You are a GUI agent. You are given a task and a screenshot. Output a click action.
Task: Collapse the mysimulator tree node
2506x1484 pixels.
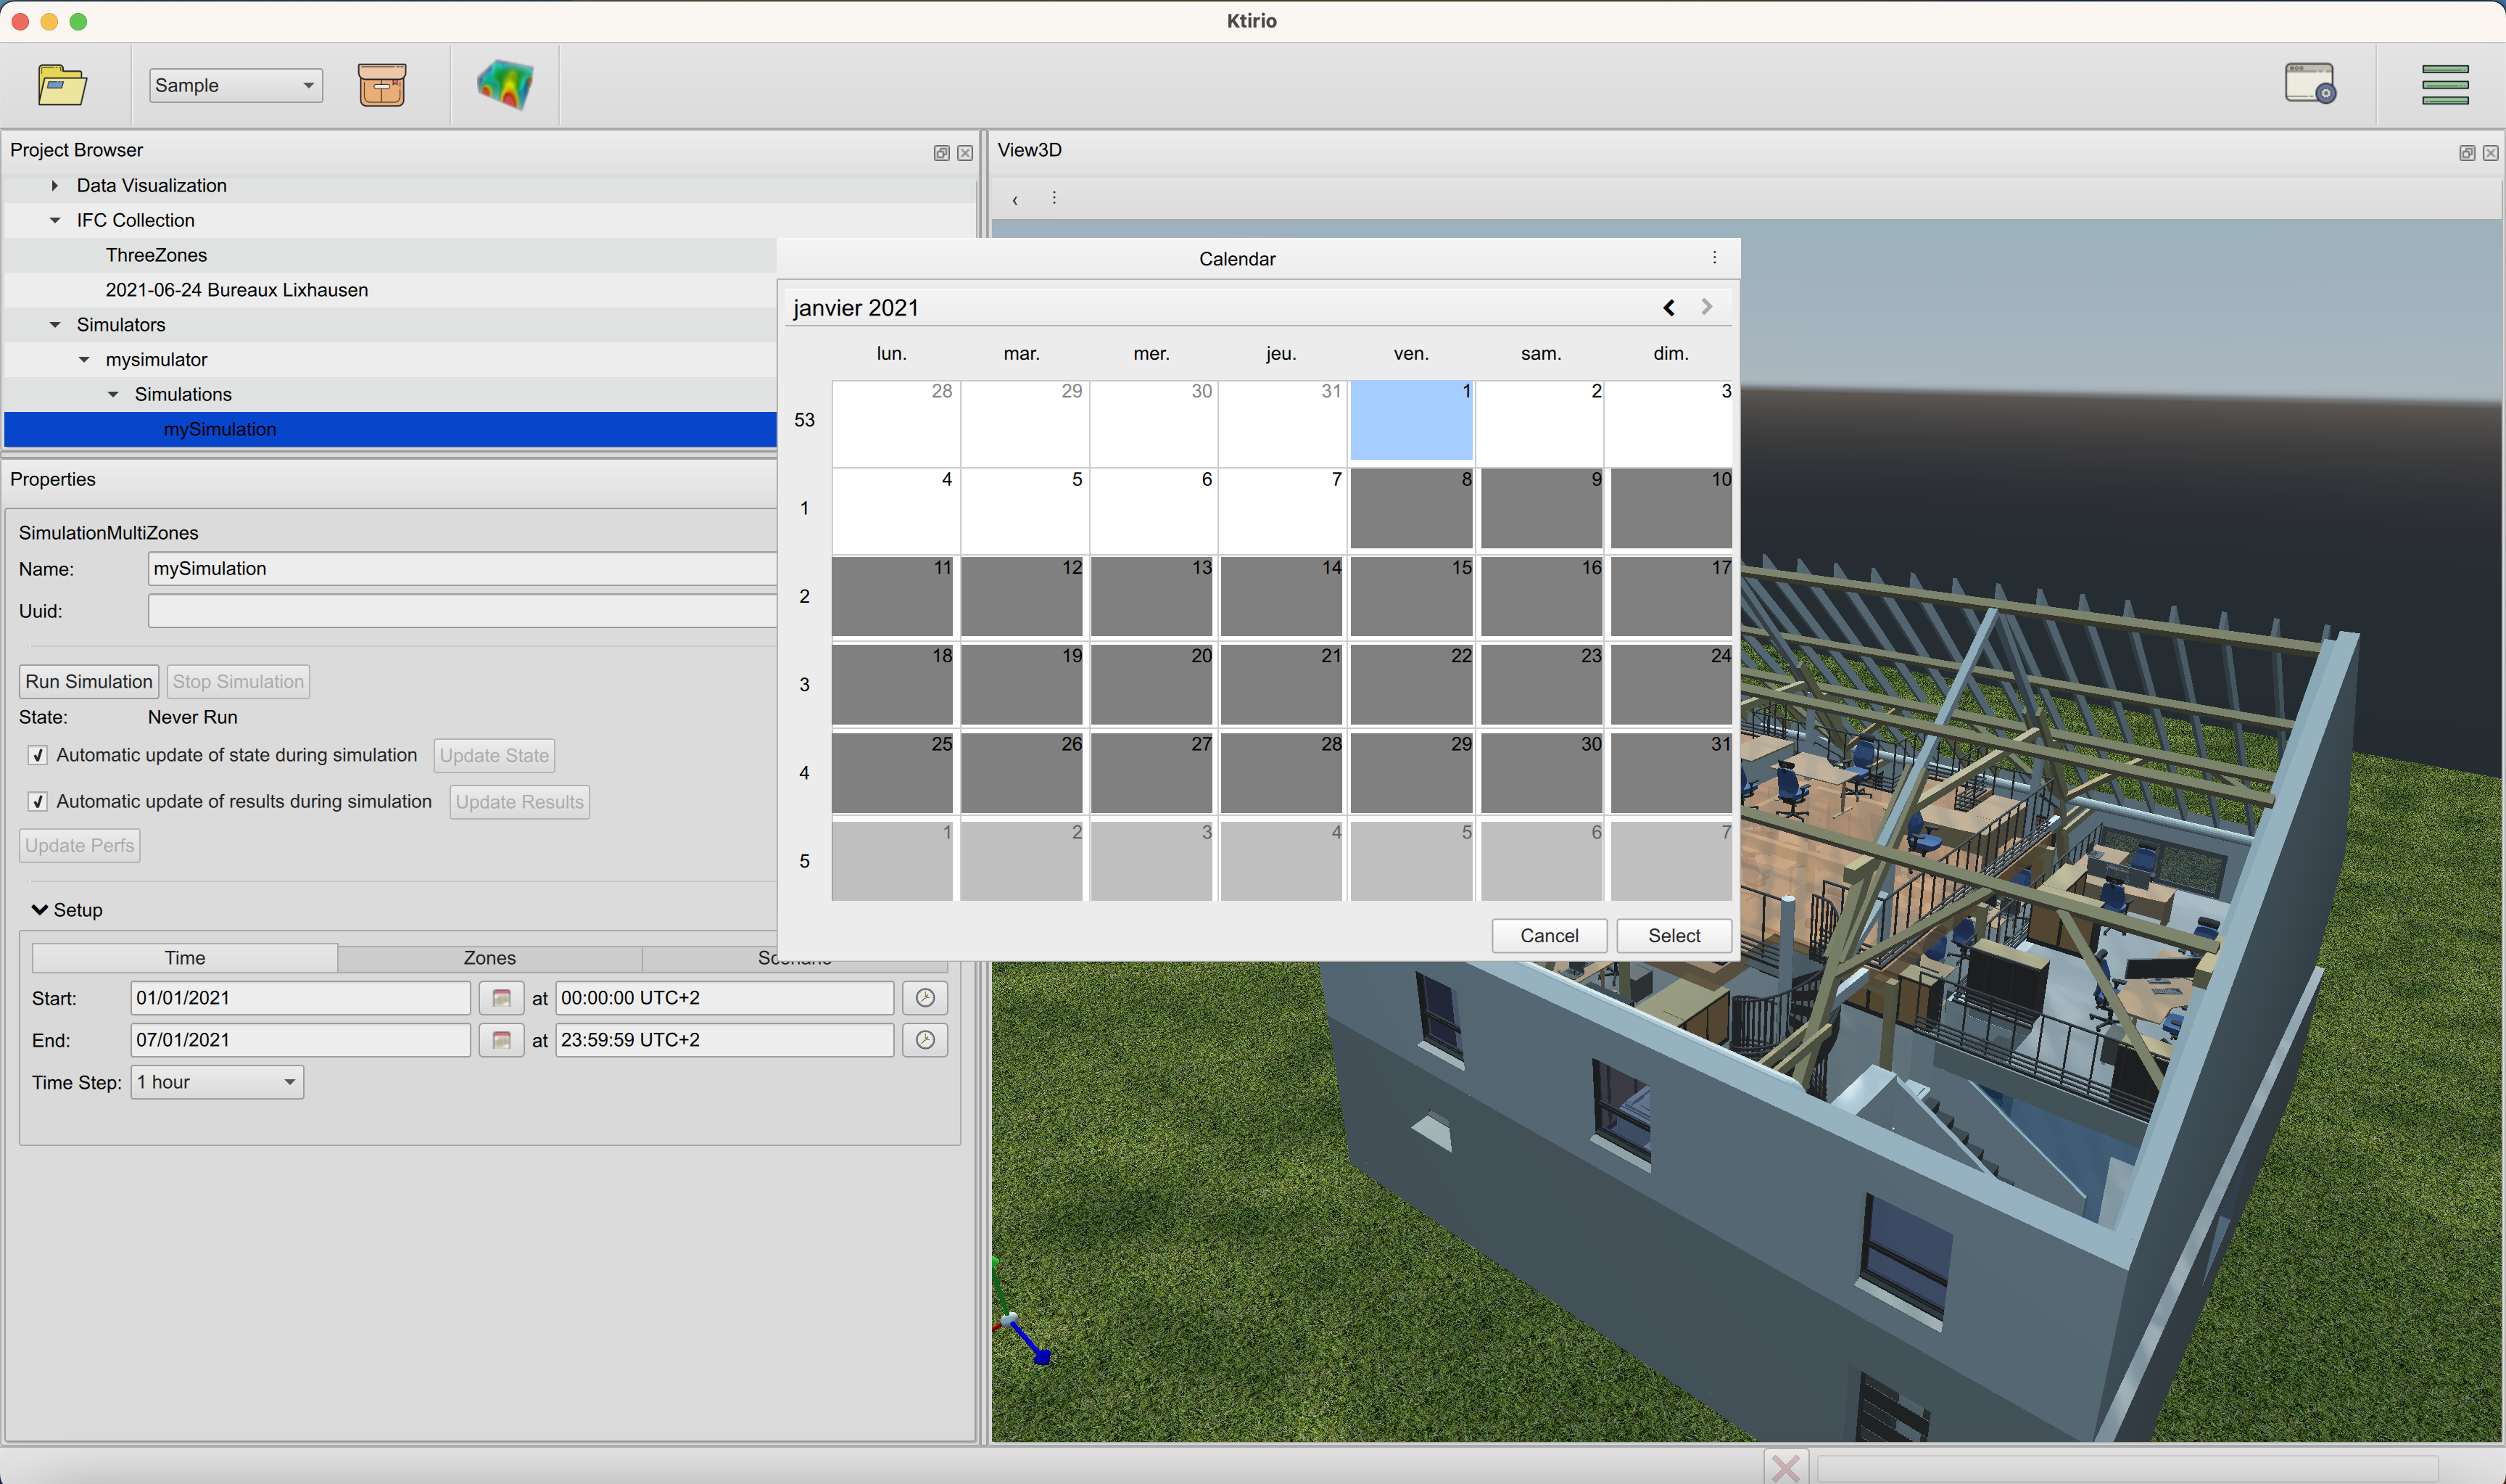[x=84, y=360]
